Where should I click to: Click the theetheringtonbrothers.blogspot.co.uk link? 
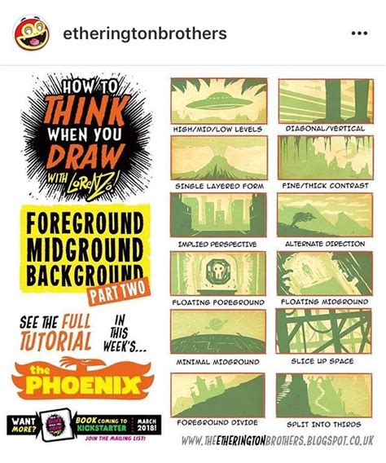[278, 441]
